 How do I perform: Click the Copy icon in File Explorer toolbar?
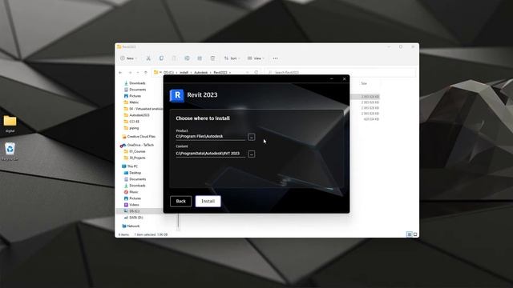[x=161, y=58]
